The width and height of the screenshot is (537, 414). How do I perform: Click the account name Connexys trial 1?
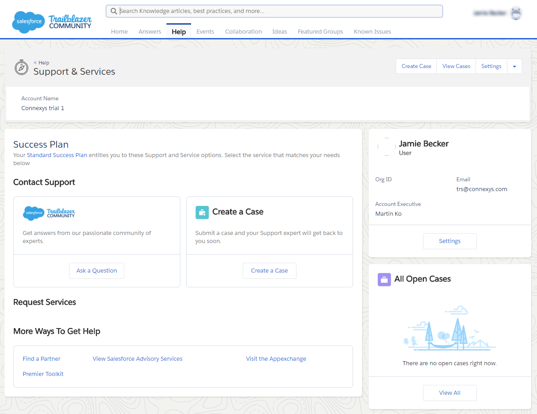(43, 108)
